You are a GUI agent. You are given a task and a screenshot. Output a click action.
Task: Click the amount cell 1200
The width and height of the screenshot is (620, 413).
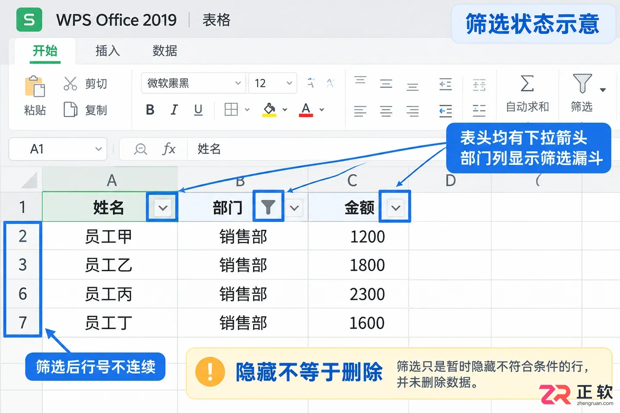tap(359, 236)
